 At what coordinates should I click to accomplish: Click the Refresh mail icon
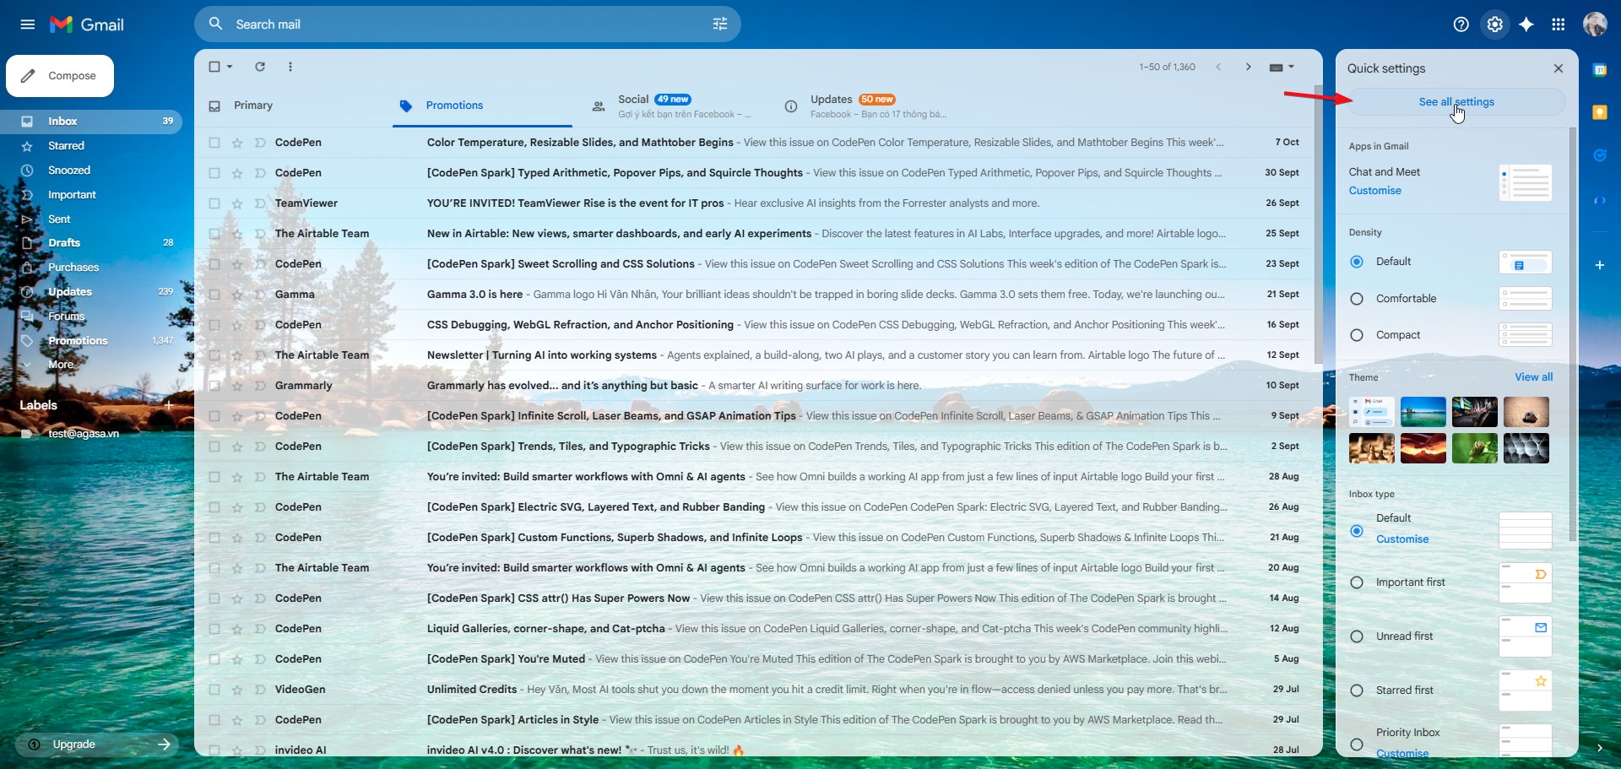click(x=260, y=67)
